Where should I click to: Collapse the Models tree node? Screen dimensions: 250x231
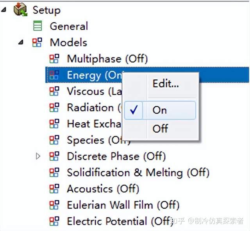[21, 42]
